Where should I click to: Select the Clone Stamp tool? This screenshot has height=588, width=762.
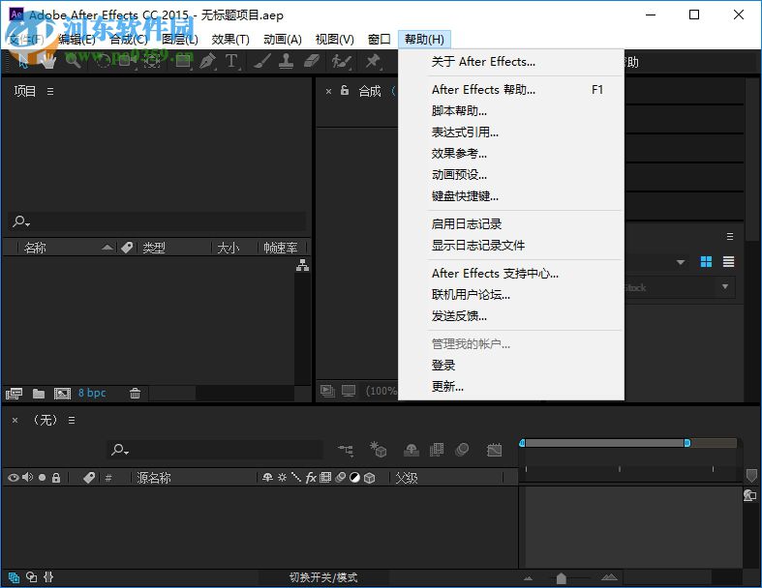(286, 61)
